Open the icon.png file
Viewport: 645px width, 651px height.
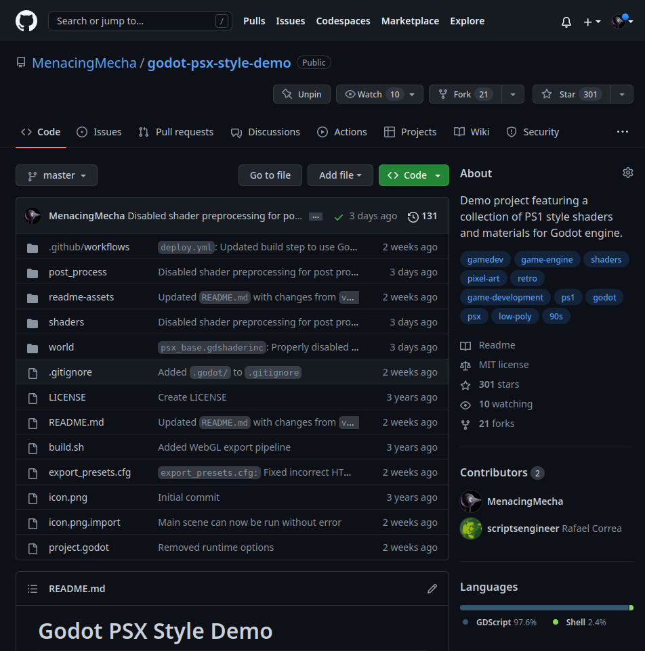click(x=68, y=497)
